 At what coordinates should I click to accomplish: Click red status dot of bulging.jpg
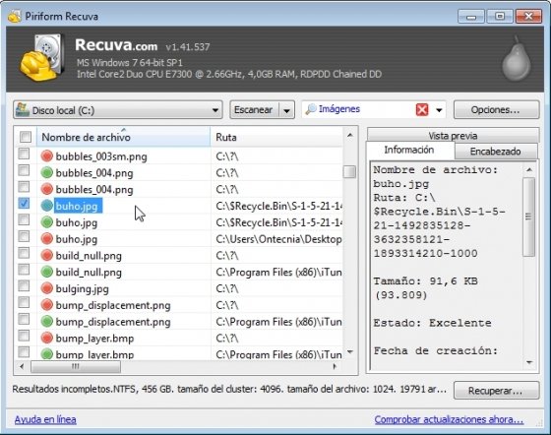pos(47,288)
